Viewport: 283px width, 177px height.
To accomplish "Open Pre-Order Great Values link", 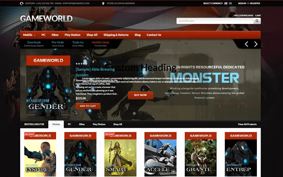I will 58,44.
